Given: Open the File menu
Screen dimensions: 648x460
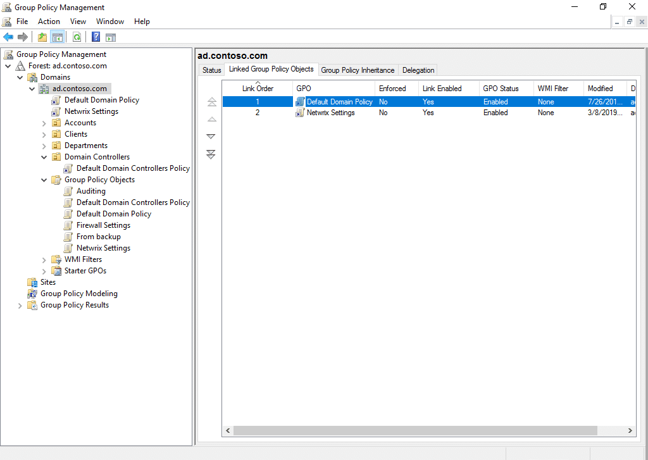Looking at the screenshot, I should (22, 22).
